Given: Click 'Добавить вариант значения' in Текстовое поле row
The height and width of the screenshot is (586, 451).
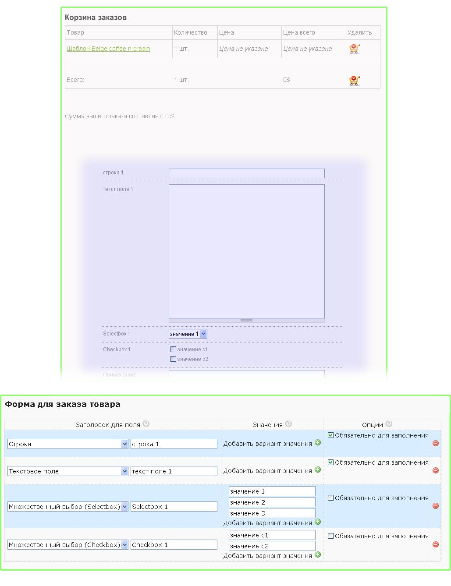Looking at the screenshot, I should tap(267, 471).
